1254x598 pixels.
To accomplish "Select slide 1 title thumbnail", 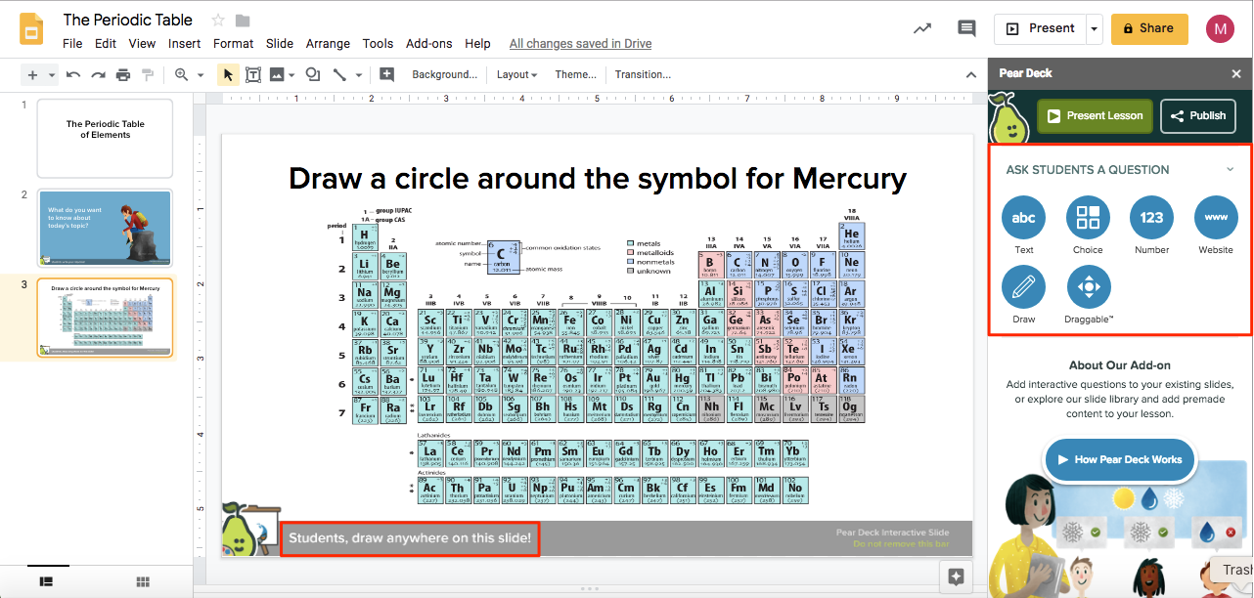I will click(105, 138).
